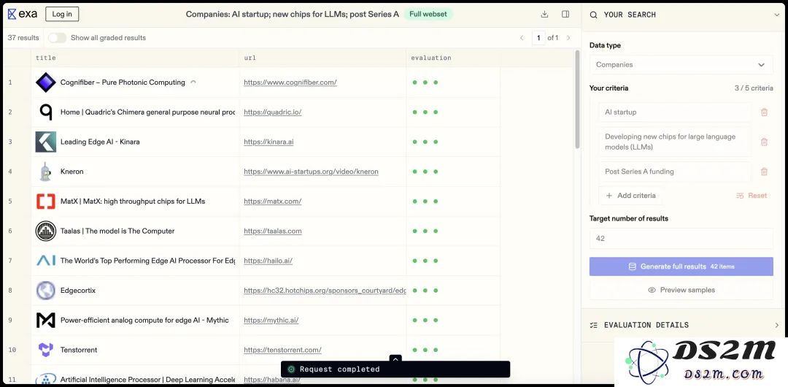
Task: Open the ai-startups.org Kneron link
Action: coord(311,172)
